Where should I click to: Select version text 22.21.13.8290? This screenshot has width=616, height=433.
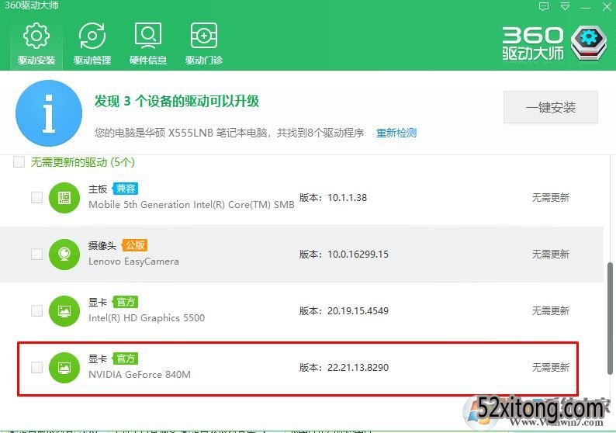[358, 367]
